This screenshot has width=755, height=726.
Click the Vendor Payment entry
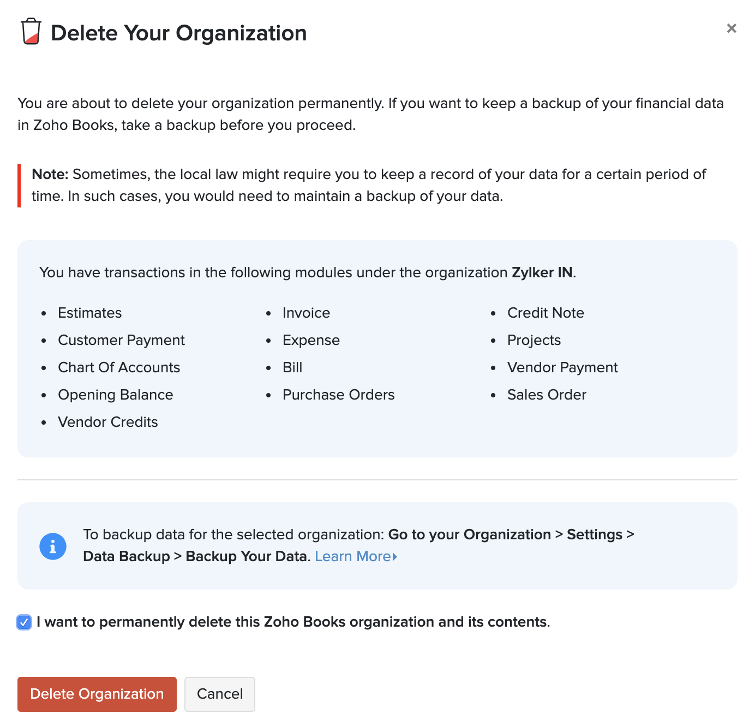click(562, 367)
